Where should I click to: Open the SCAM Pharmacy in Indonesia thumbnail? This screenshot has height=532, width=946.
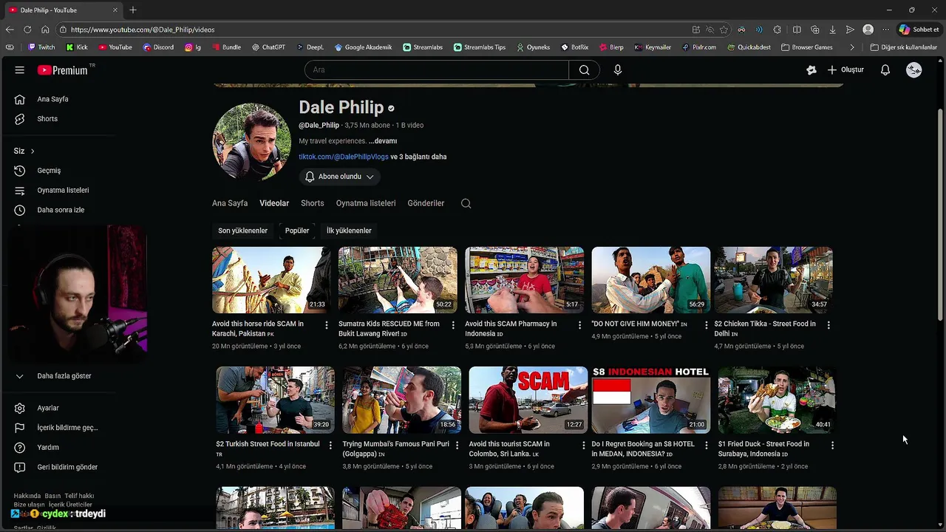[x=524, y=280]
